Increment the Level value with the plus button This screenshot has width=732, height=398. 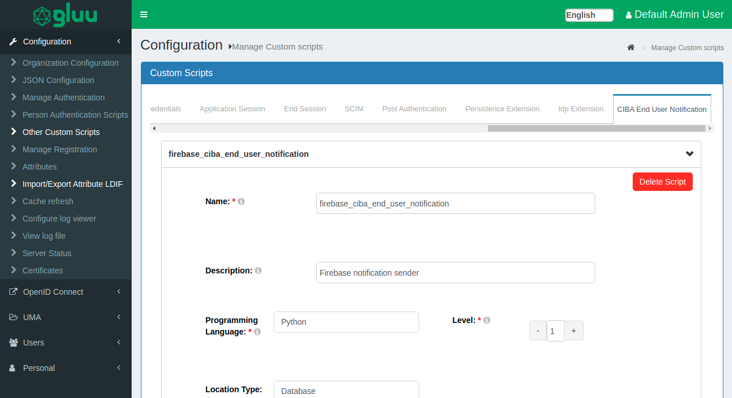click(573, 330)
